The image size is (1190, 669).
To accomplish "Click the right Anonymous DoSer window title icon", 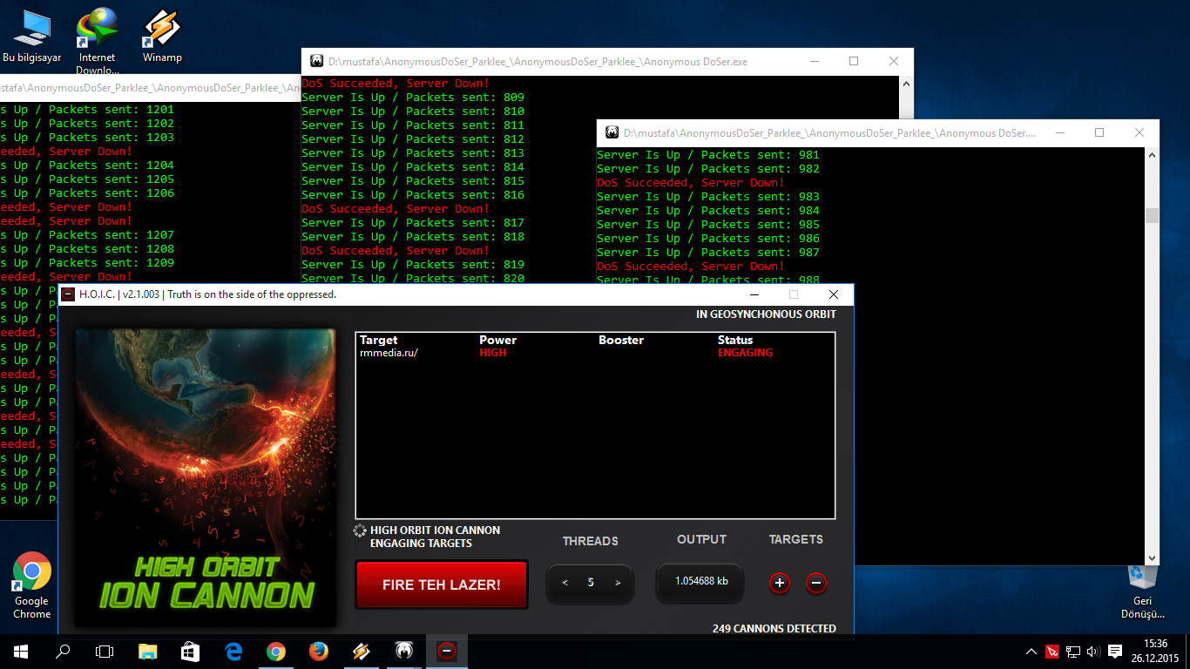I will pos(612,133).
